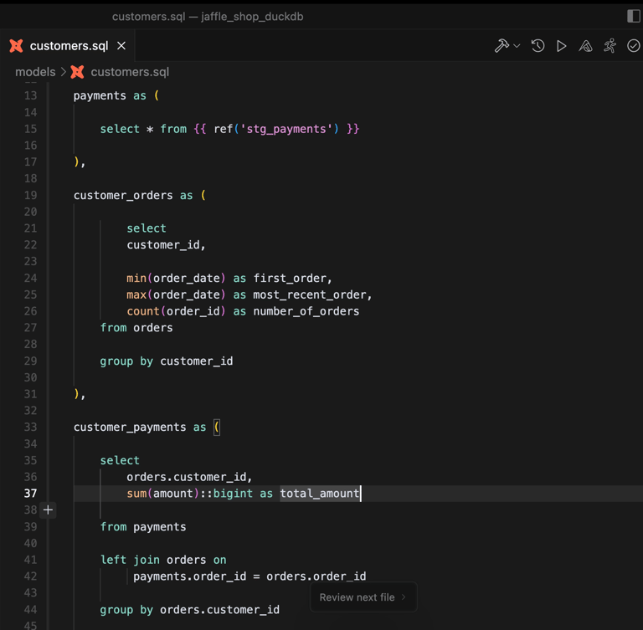Toggle the sidebar layout icon in title bar
Image resolution: width=643 pixels, height=630 pixels.
click(634, 16)
